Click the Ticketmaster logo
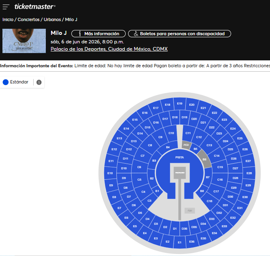 (x=35, y=6)
